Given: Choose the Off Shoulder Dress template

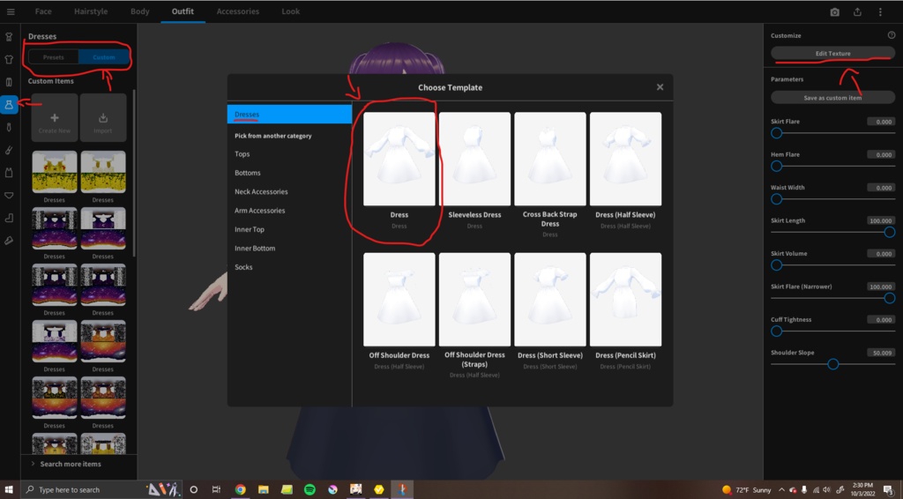Looking at the screenshot, I should pyautogui.click(x=399, y=299).
